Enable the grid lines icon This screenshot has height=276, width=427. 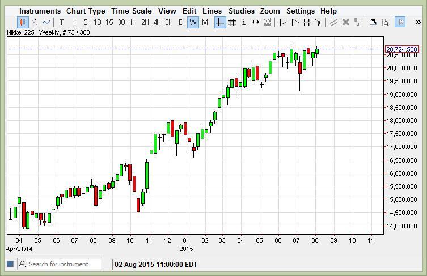click(232, 22)
